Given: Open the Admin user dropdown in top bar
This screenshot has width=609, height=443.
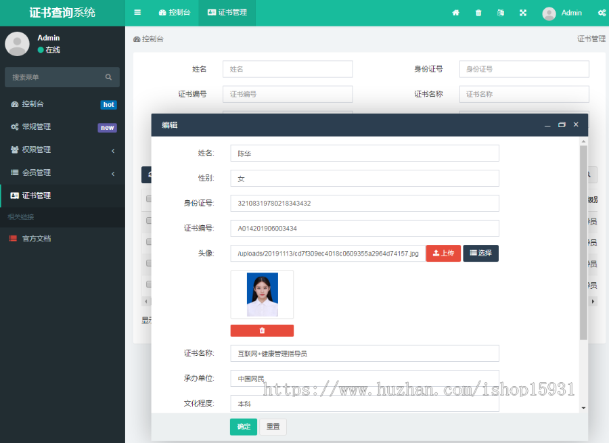Looking at the screenshot, I should tap(562, 13).
